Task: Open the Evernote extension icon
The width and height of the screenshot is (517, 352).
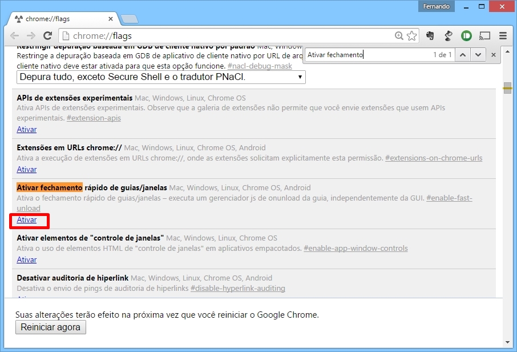Action: [x=430, y=35]
